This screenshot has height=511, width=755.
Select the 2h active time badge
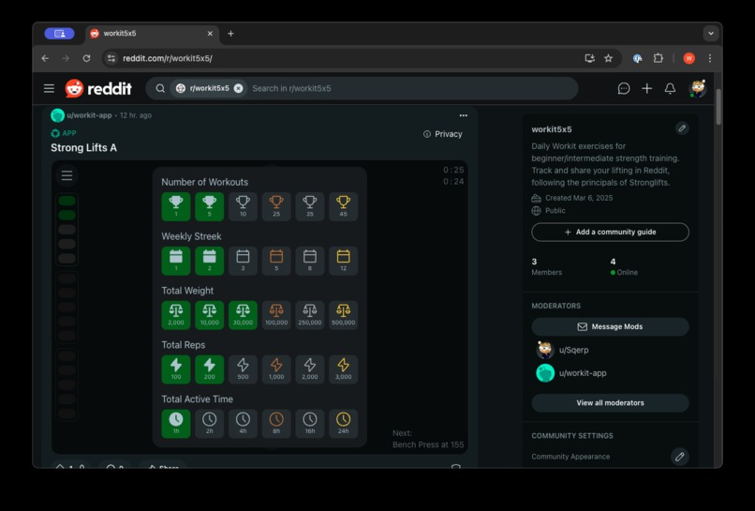pyautogui.click(x=210, y=424)
